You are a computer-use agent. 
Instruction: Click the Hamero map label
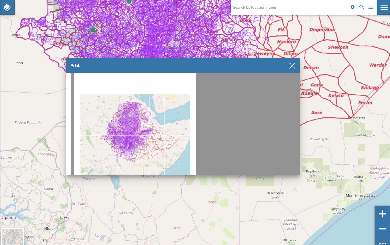tap(286, 42)
